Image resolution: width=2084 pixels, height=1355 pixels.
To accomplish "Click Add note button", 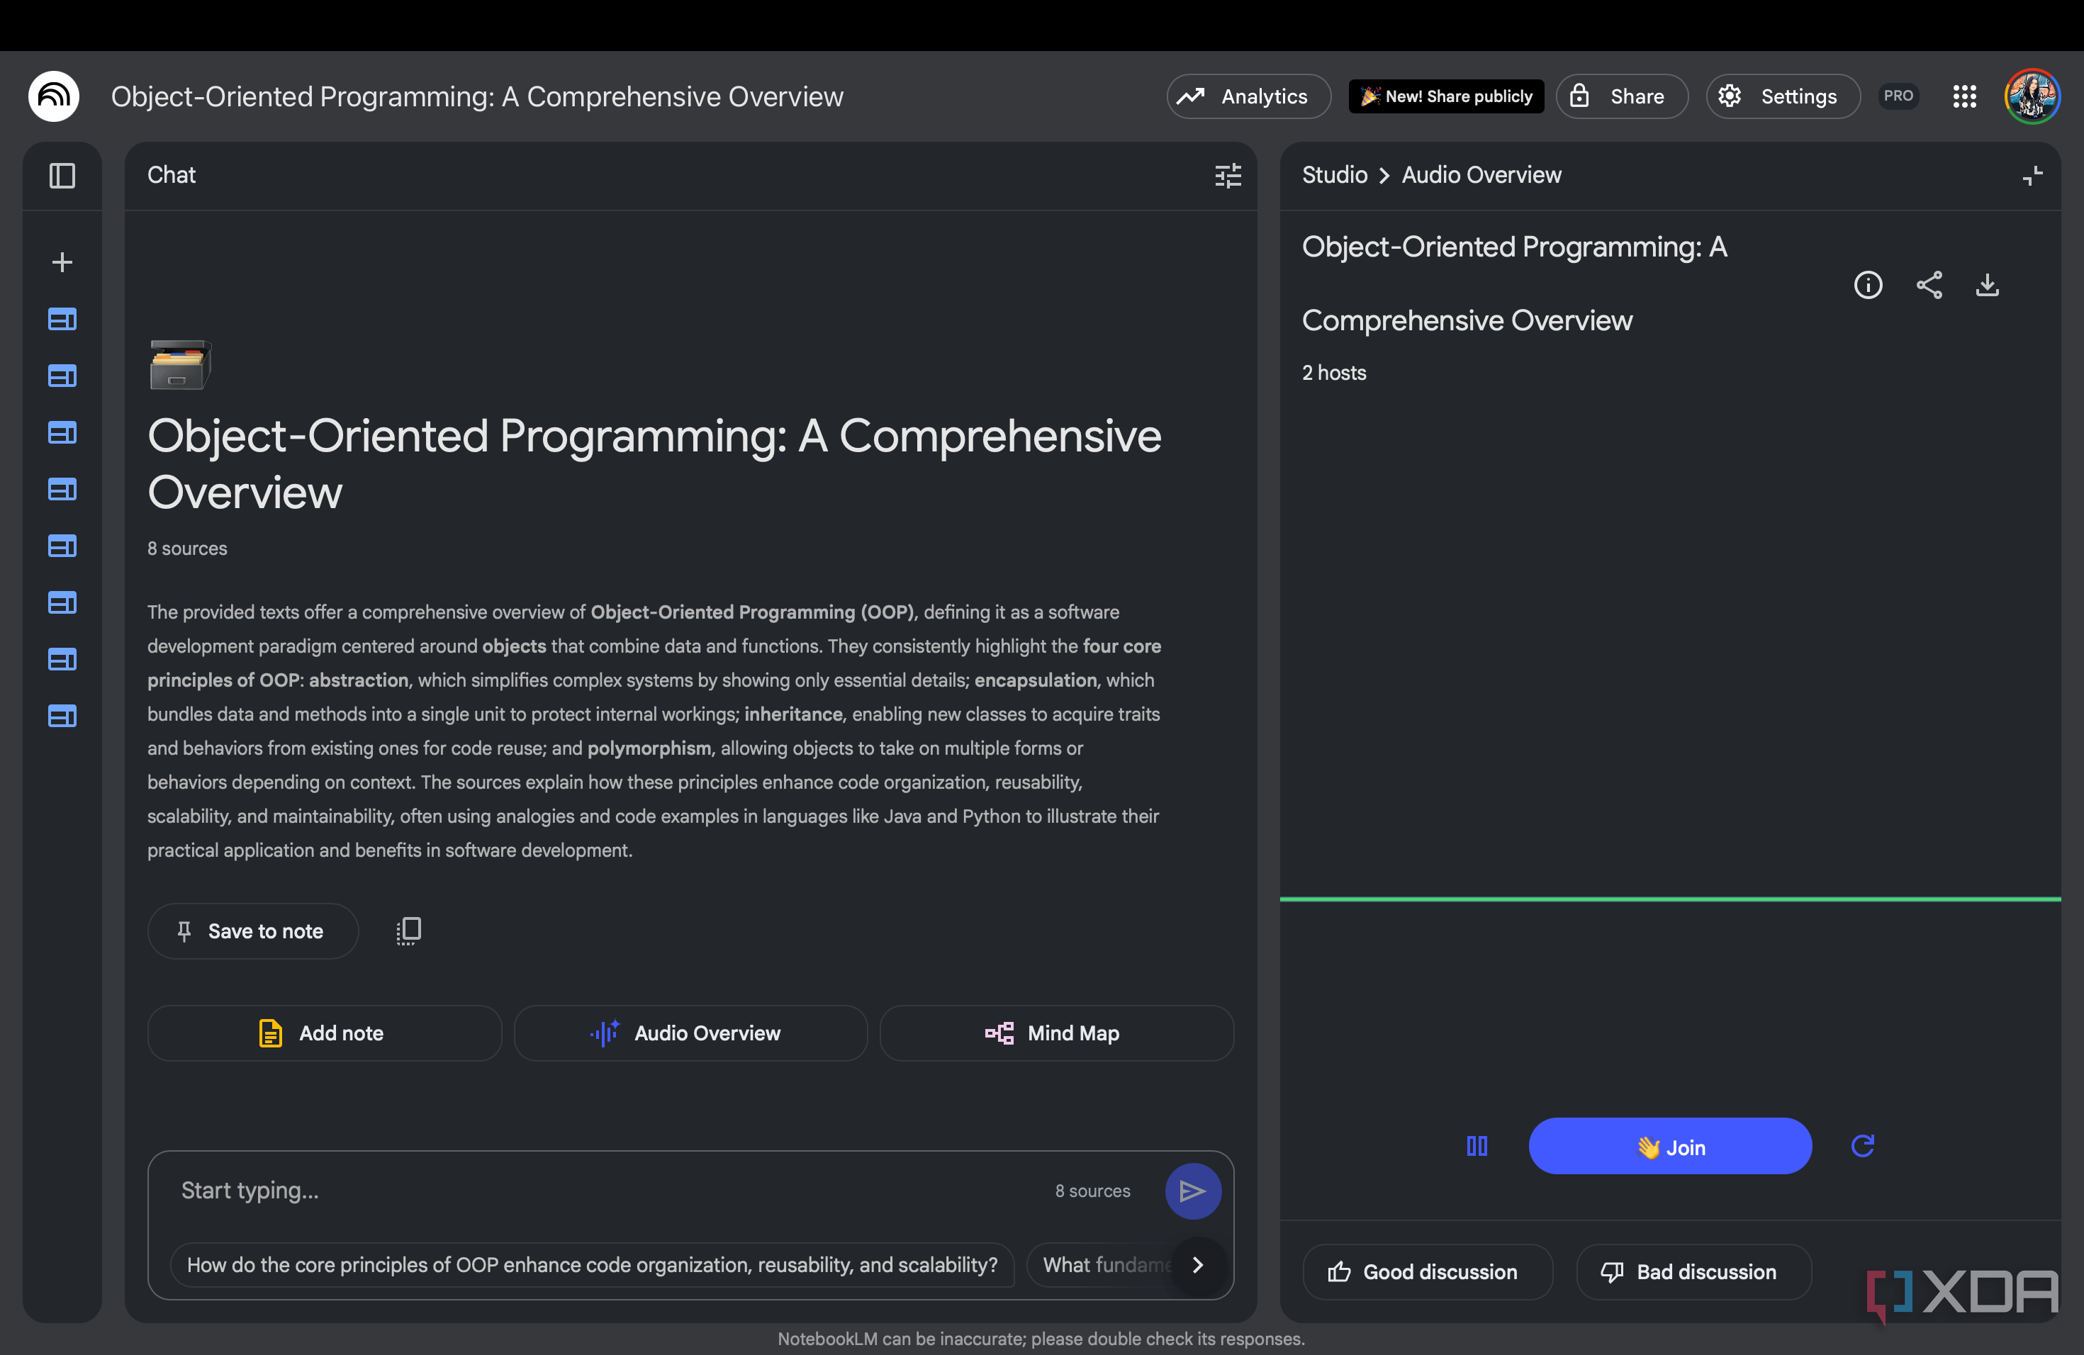I will click(x=324, y=1034).
